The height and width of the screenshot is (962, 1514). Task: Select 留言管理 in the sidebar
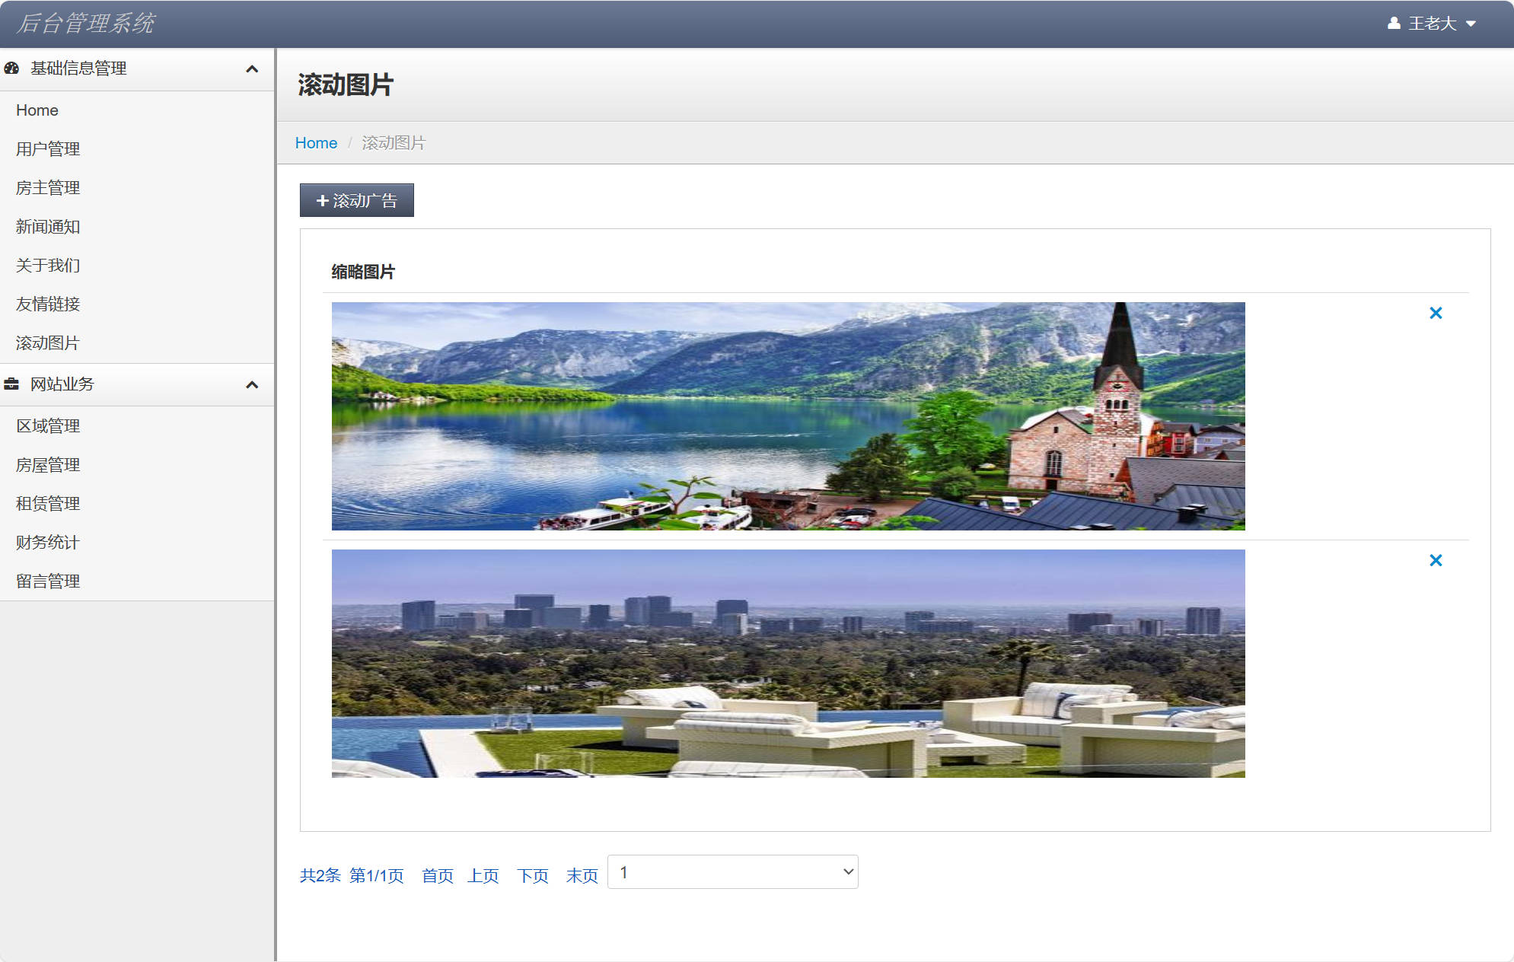point(47,581)
